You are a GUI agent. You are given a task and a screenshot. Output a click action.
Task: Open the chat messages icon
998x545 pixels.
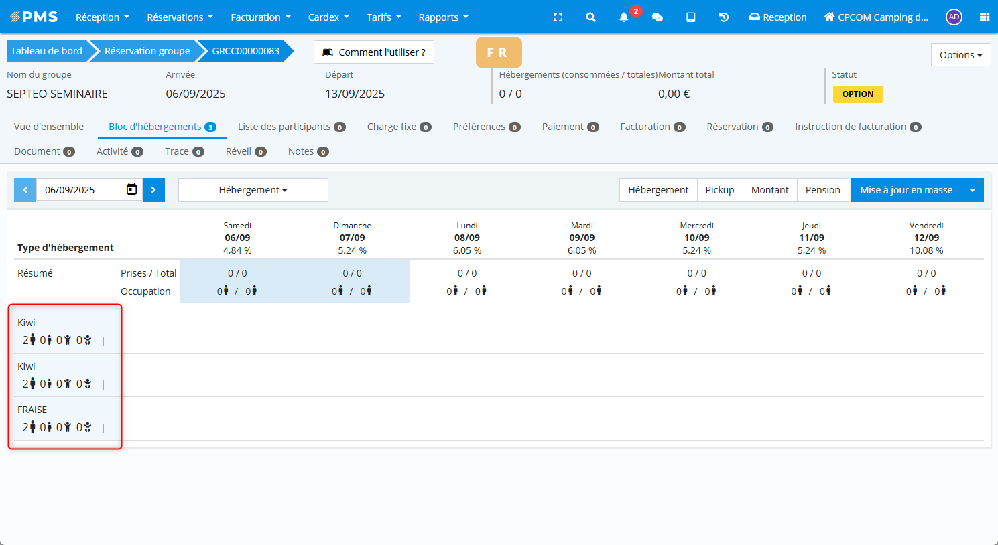658,17
